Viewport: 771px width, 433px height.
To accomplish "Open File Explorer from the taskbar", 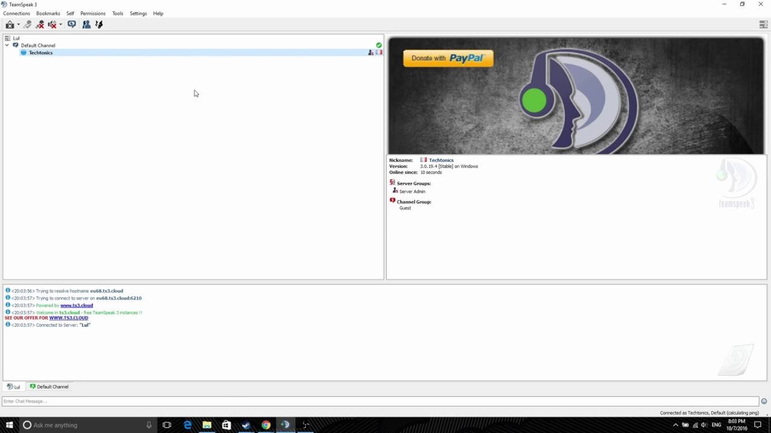I will (x=207, y=425).
